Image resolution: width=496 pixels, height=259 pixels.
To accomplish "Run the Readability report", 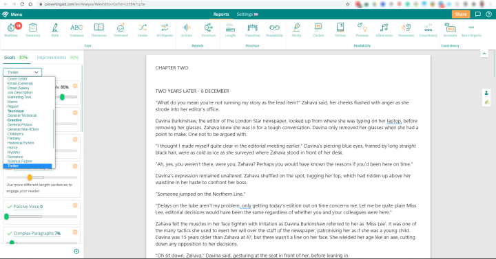I will (274, 30).
